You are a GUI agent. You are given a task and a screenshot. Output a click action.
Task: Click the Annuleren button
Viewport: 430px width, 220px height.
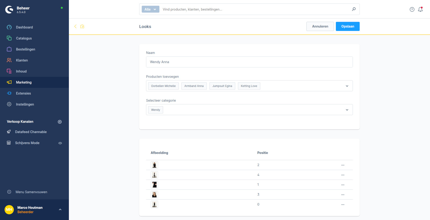[320, 26]
